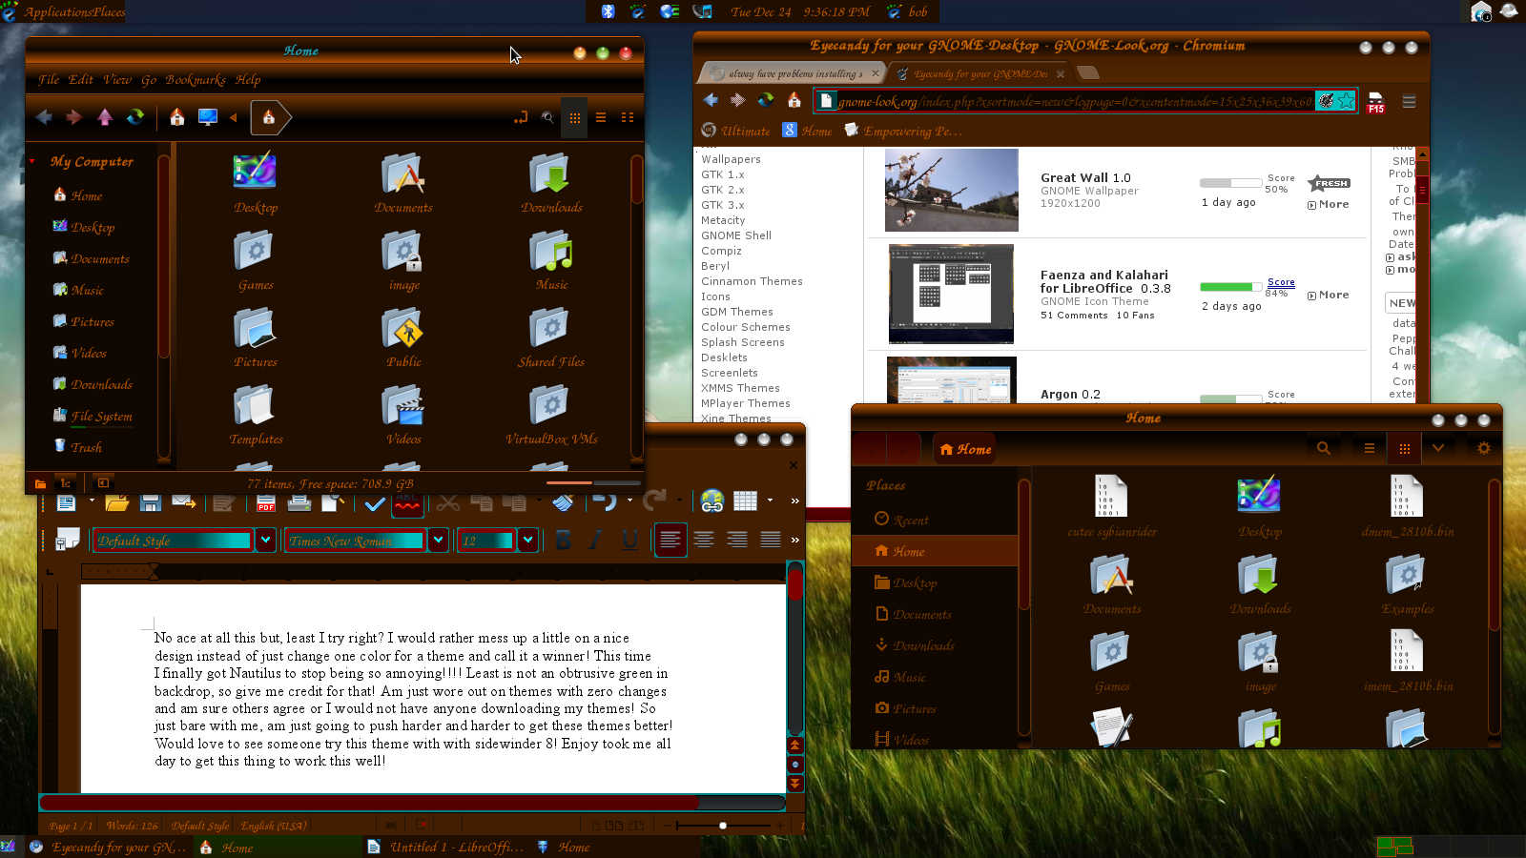Open Nautilus view options dropdown arrow
The image size is (1526, 858).
[1438, 448]
